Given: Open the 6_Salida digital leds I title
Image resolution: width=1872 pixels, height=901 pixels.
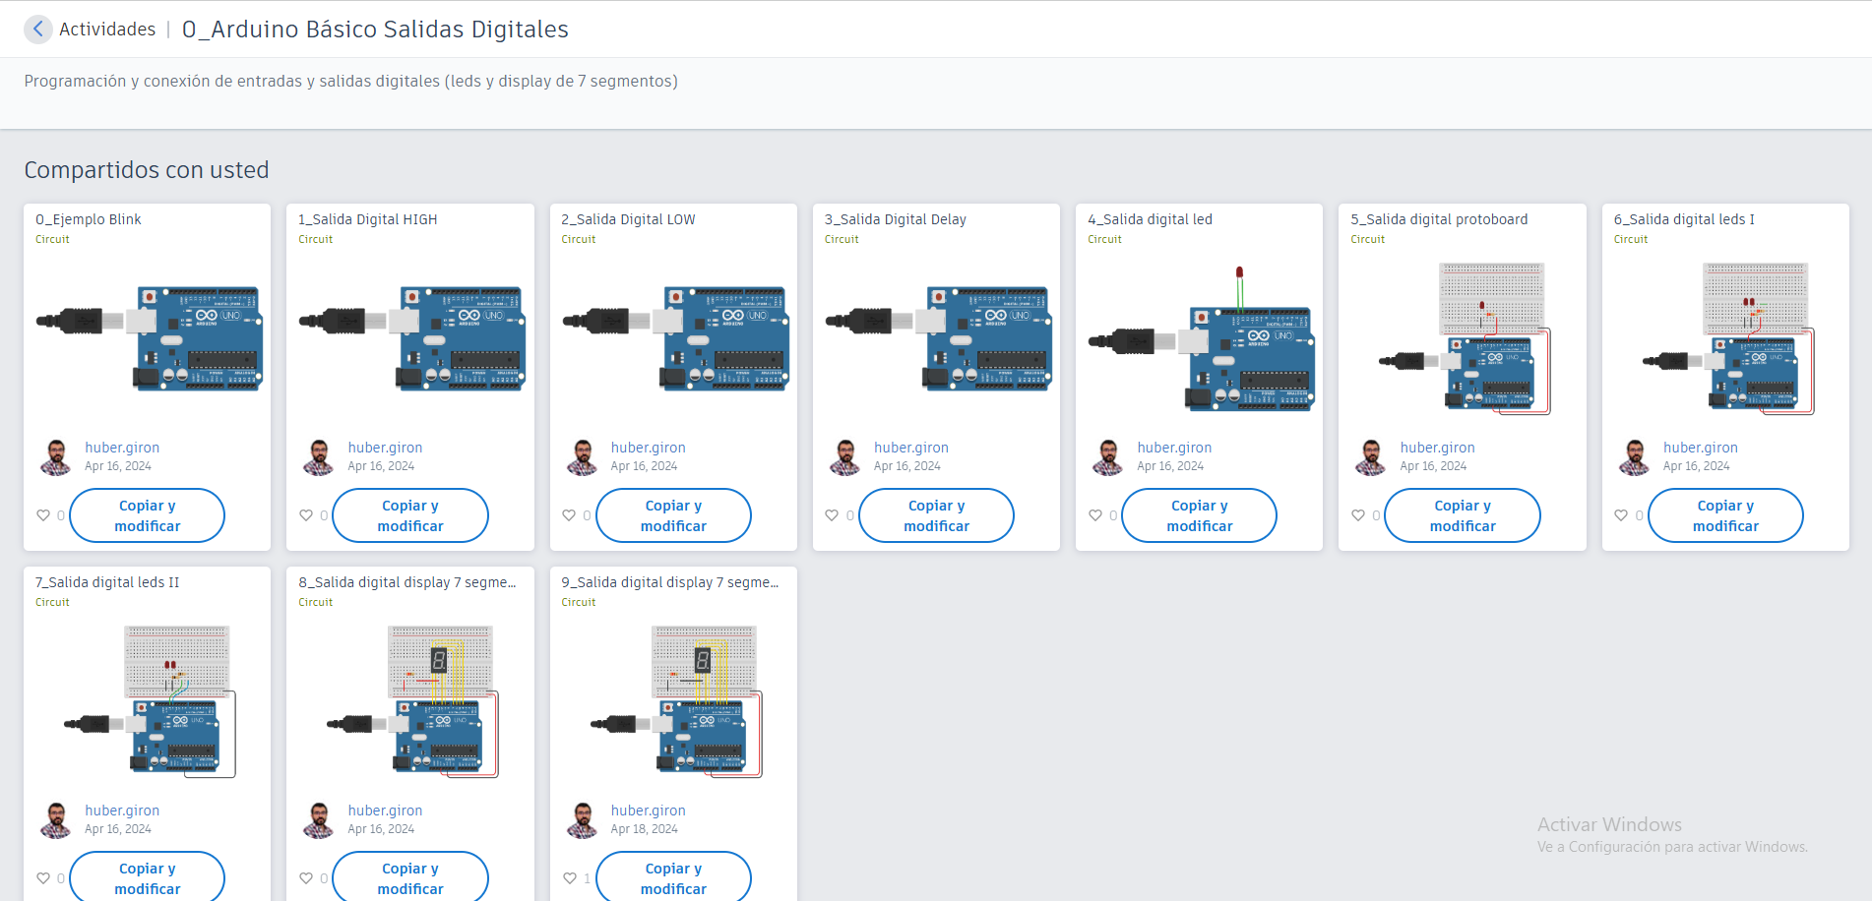Looking at the screenshot, I should pyautogui.click(x=1684, y=219).
